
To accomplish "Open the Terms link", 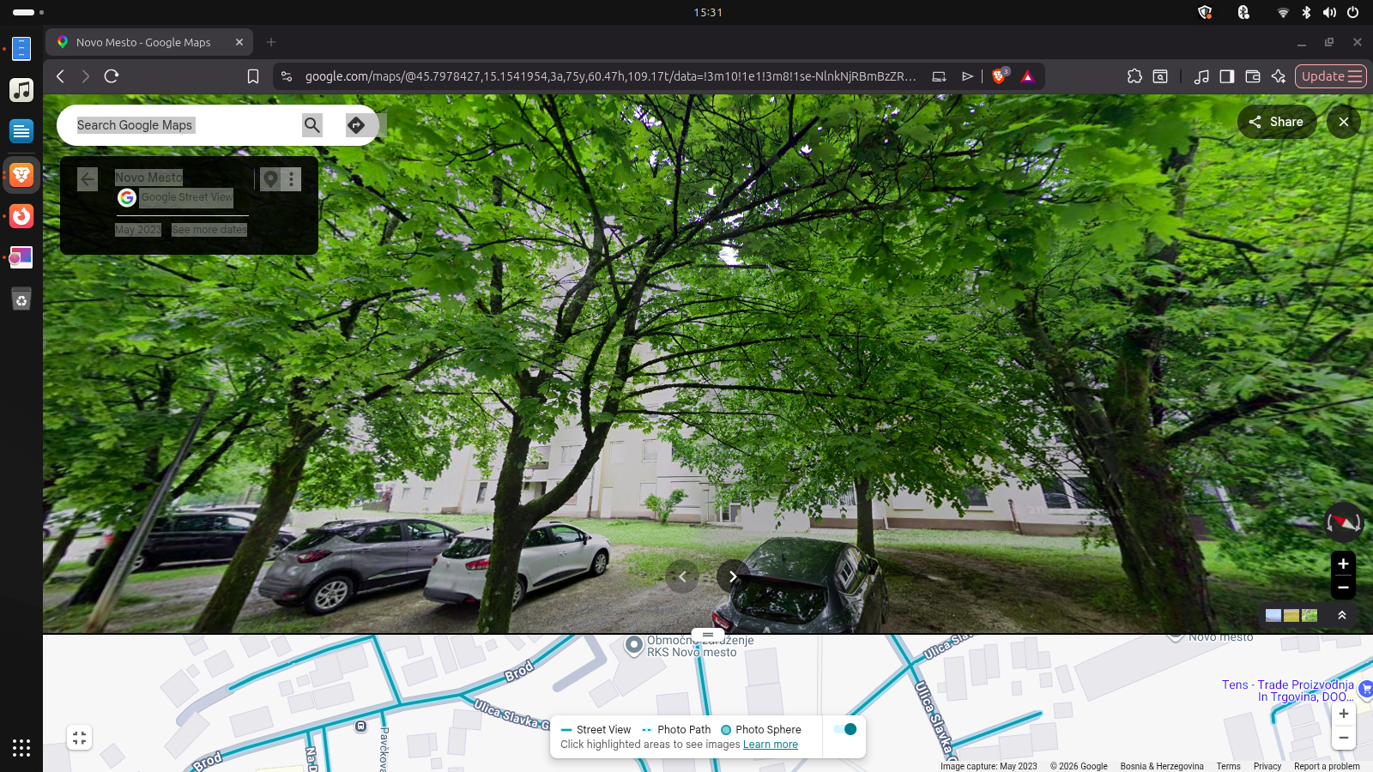I will tap(1228, 766).
